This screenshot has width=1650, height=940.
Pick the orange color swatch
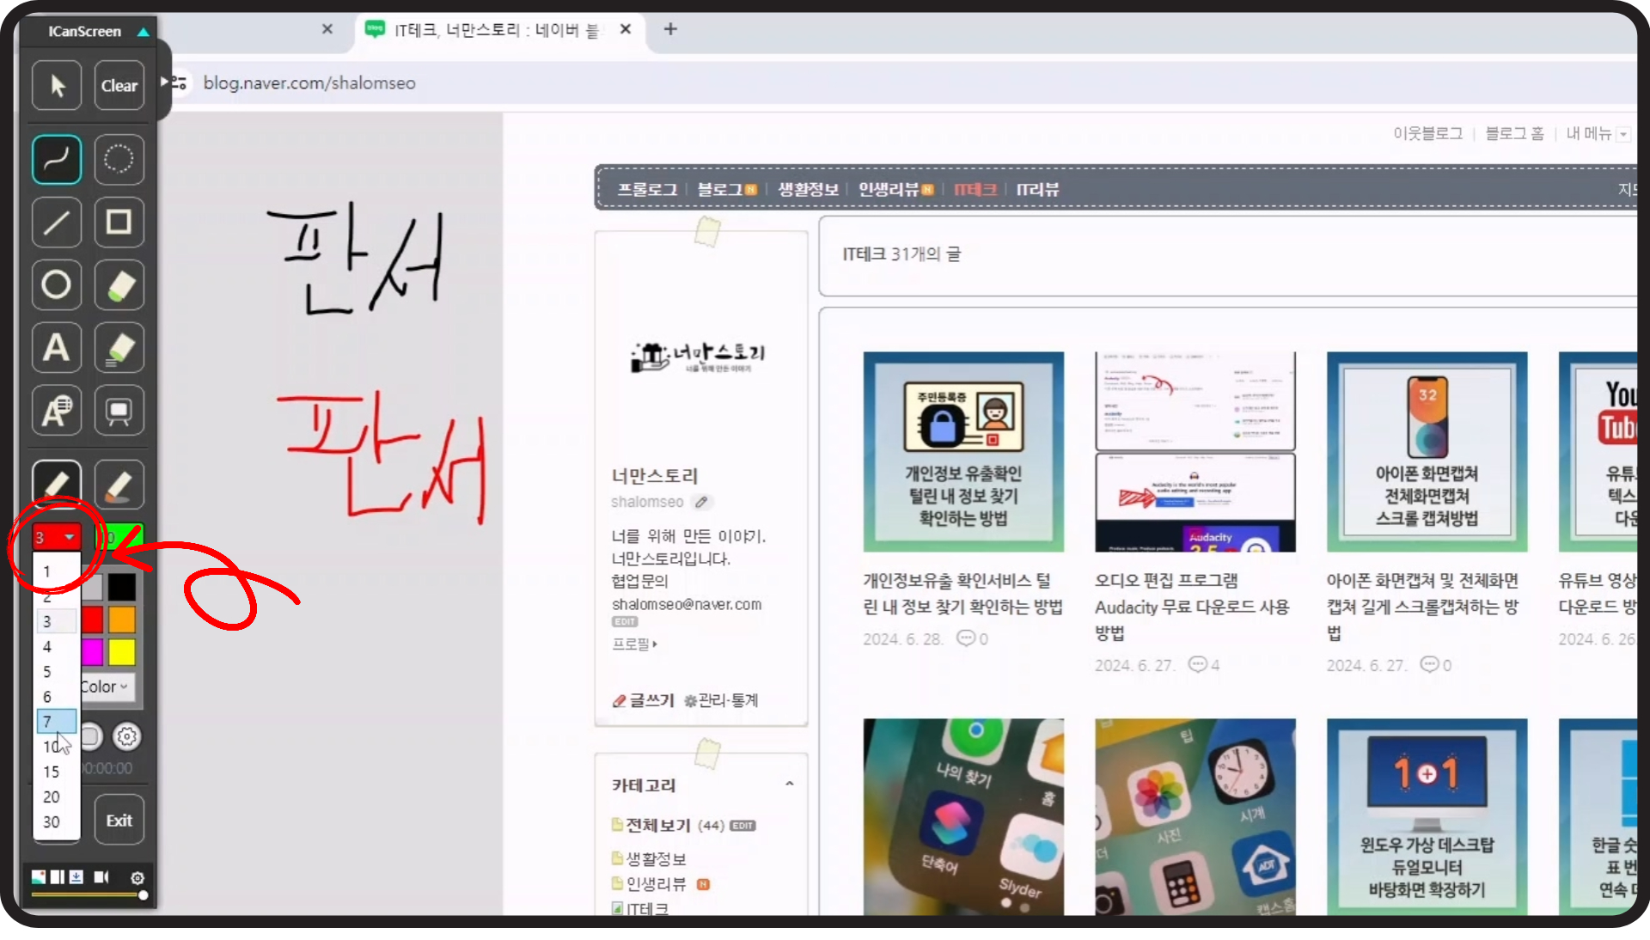[x=122, y=620]
